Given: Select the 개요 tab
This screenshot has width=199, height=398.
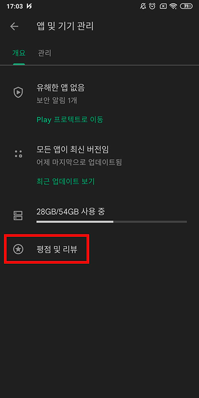Looking at the screenshot, I should pos(19,53).
